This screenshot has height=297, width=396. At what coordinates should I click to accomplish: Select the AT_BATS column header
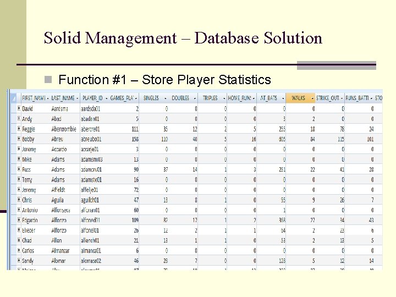(x=271, y=98)
